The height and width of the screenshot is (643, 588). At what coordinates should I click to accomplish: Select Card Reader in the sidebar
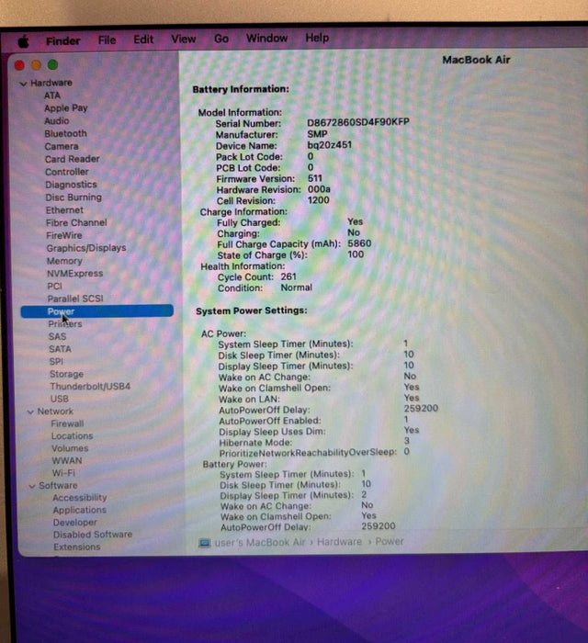coord(73,159)
